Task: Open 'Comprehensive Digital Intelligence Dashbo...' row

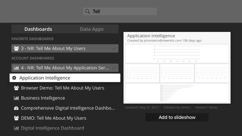Action: (x=65, y=108)
